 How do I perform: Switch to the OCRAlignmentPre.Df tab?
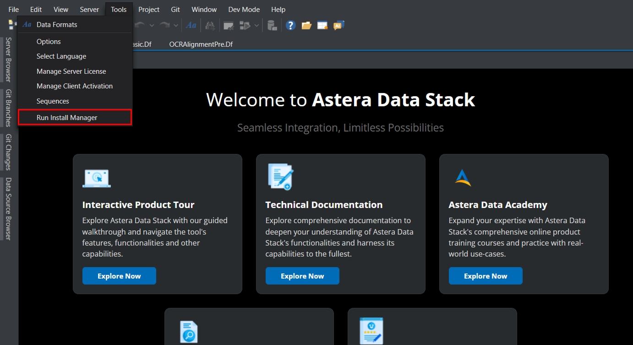click(201, 44)
